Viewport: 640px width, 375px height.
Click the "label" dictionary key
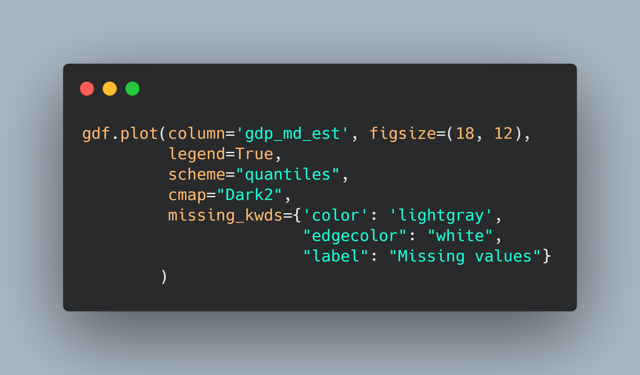tap(336, 256)
